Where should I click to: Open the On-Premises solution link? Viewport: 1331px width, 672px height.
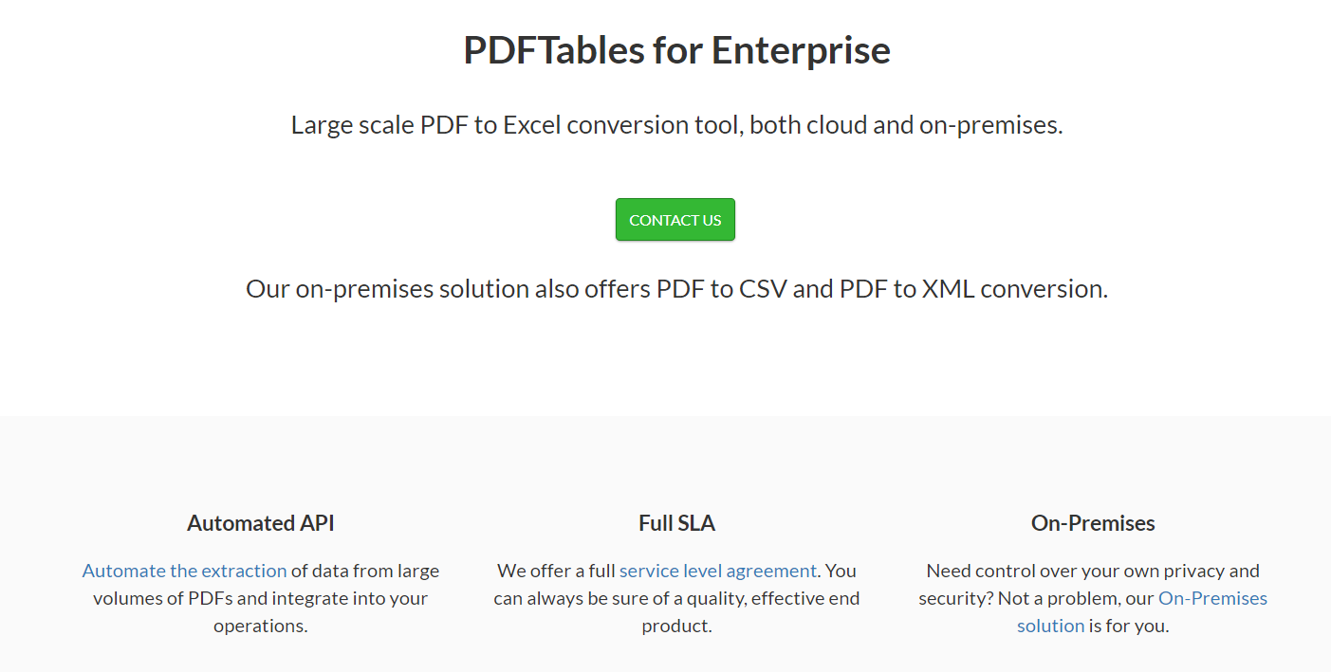point(1212,598)
